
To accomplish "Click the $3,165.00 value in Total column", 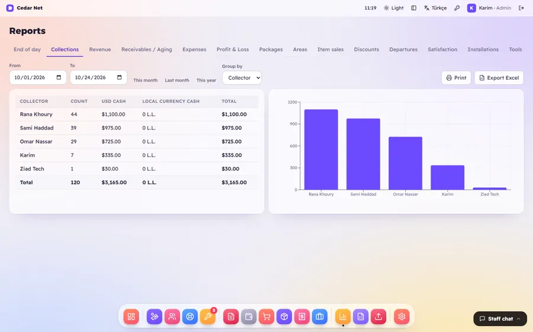I will pos(234,183).
